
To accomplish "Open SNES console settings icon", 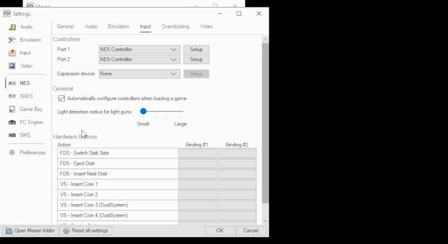I will coord(12,97).
